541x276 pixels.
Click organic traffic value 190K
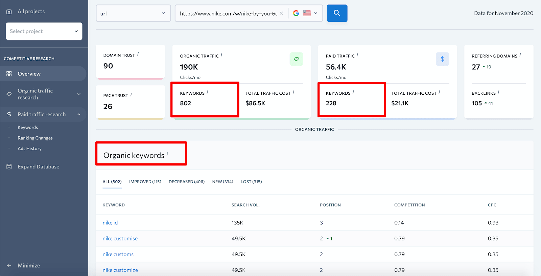click(189, 67)
